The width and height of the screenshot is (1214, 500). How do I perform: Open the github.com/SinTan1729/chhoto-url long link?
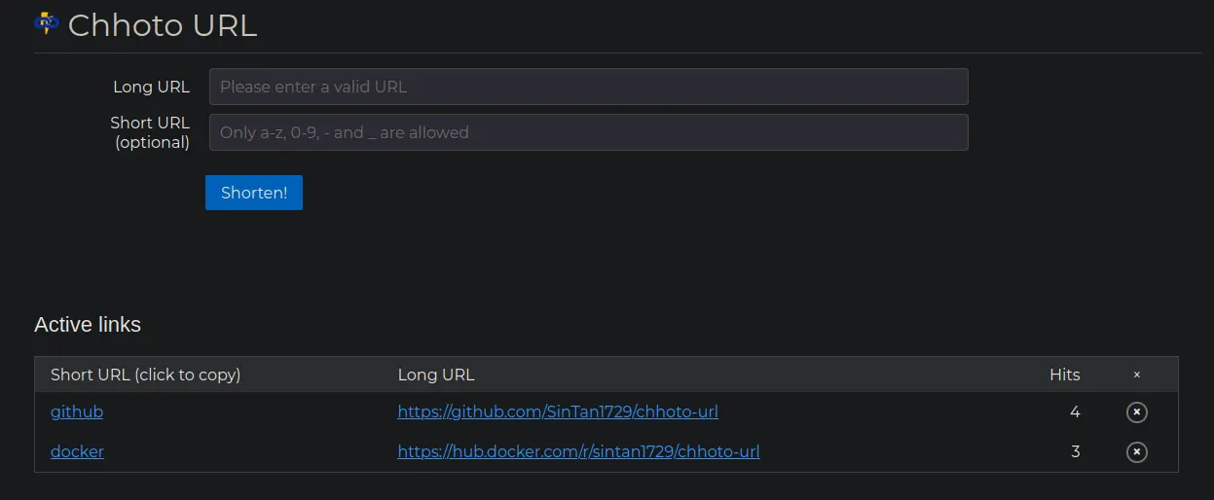558,411
